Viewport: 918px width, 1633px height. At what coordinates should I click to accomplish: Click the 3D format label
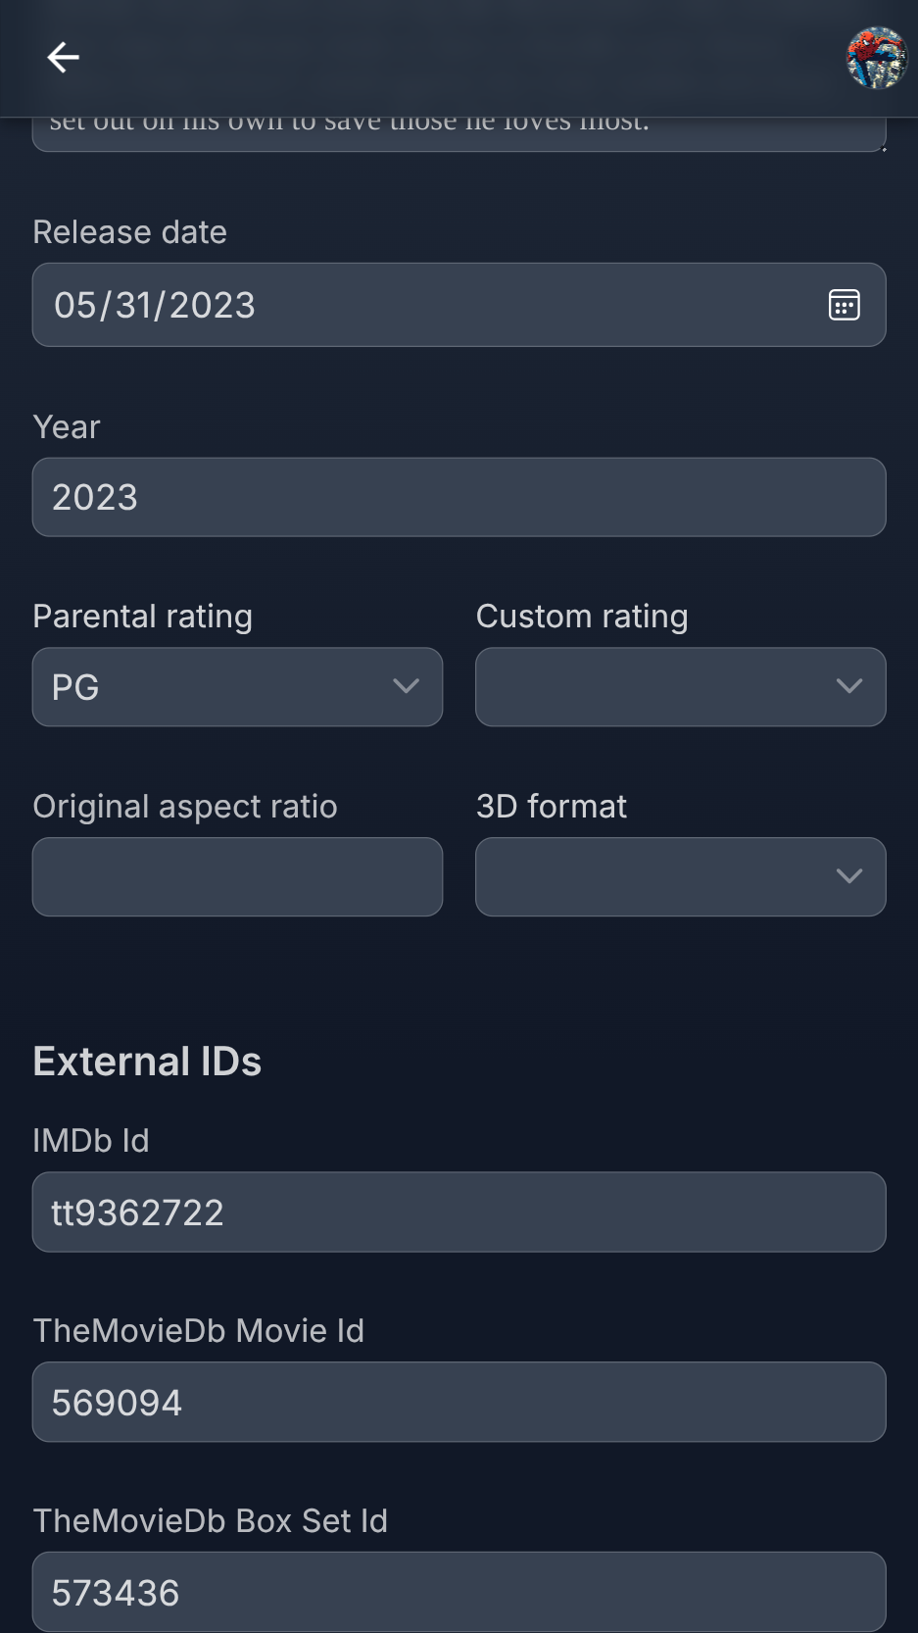pos(552,807)
